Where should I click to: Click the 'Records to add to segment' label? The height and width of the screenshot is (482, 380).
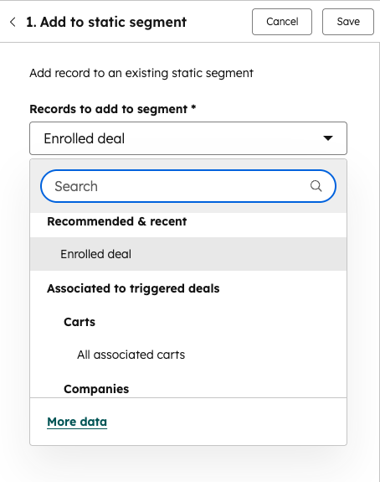(113, 109)
